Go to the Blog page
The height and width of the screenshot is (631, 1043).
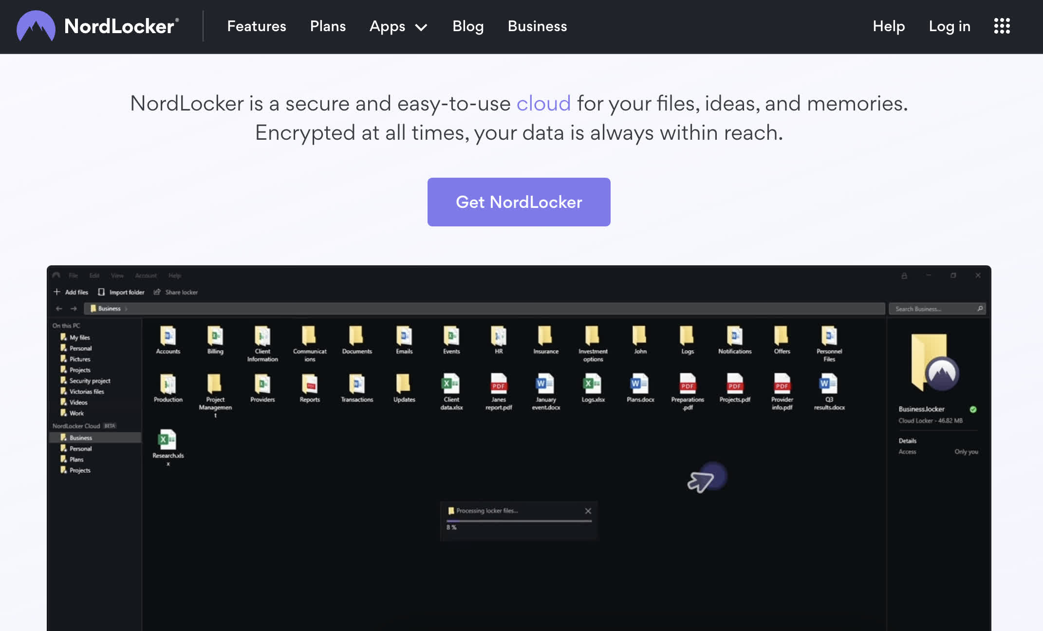(x=468, y=26)
